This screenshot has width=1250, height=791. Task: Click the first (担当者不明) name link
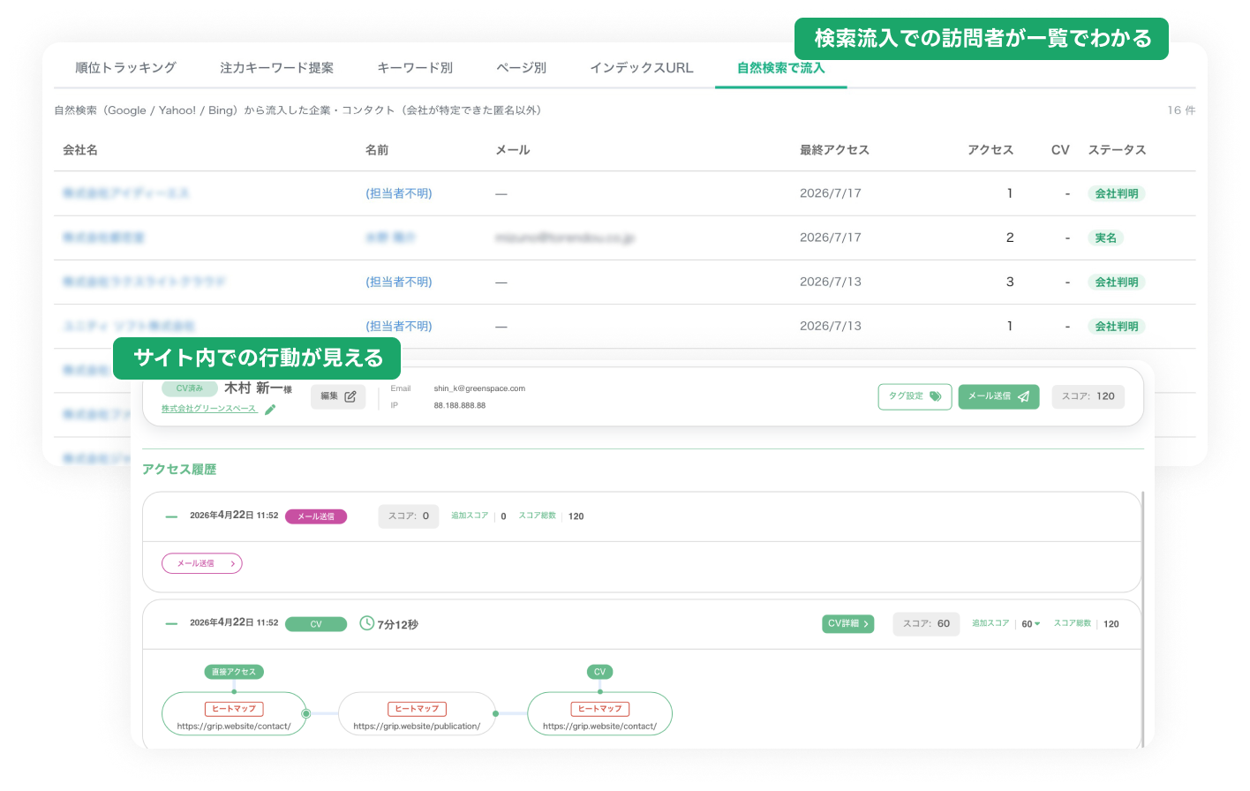click(x=399, y=193)
